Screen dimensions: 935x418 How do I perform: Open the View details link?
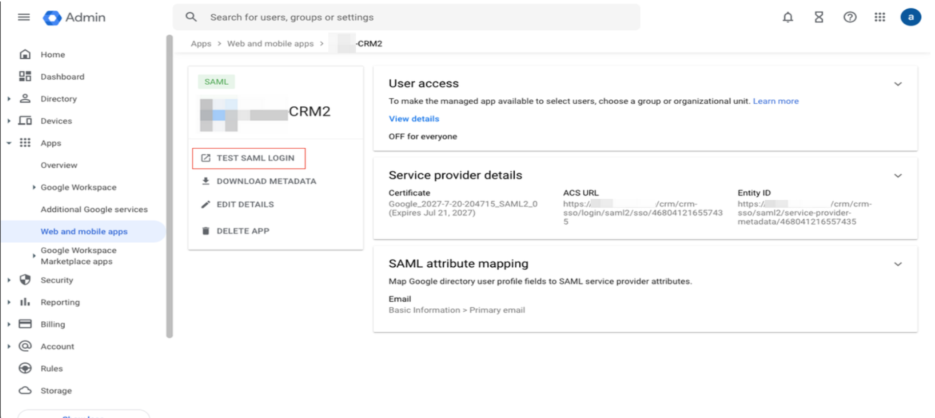coord(414,118)
